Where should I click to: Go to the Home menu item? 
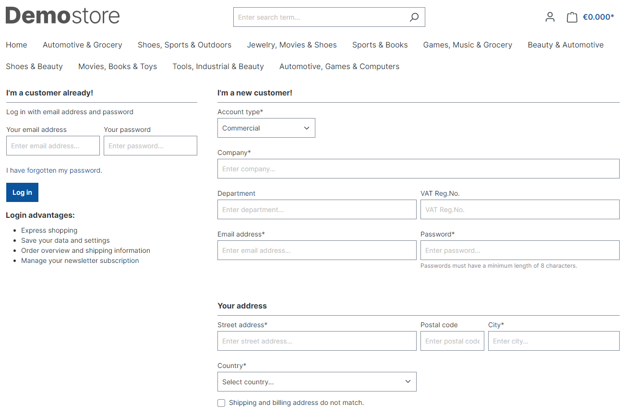click(16, 45)
